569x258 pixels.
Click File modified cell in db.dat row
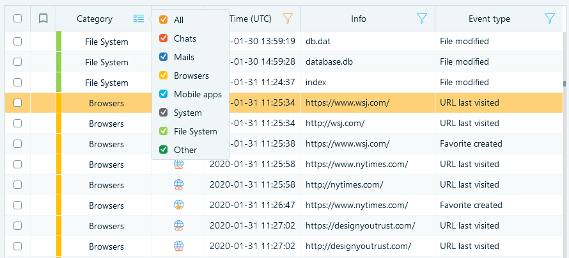click(464, 42)
